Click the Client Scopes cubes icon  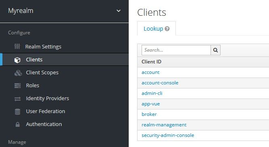pyautogui.click(x=18, y=73)
